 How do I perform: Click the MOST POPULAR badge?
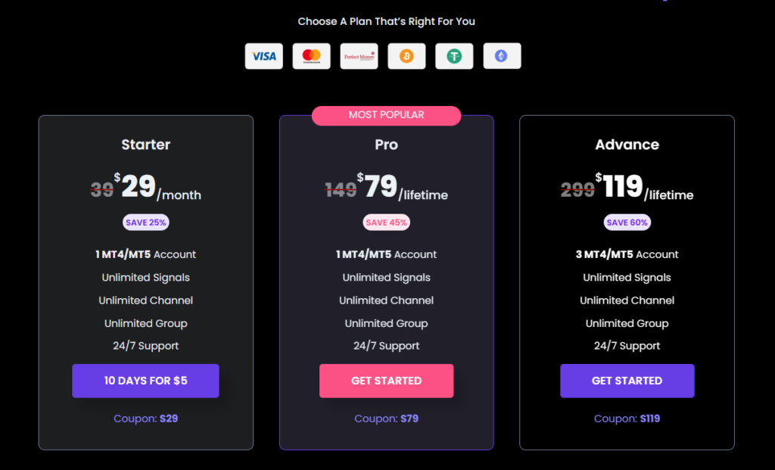tap(386, 115)
